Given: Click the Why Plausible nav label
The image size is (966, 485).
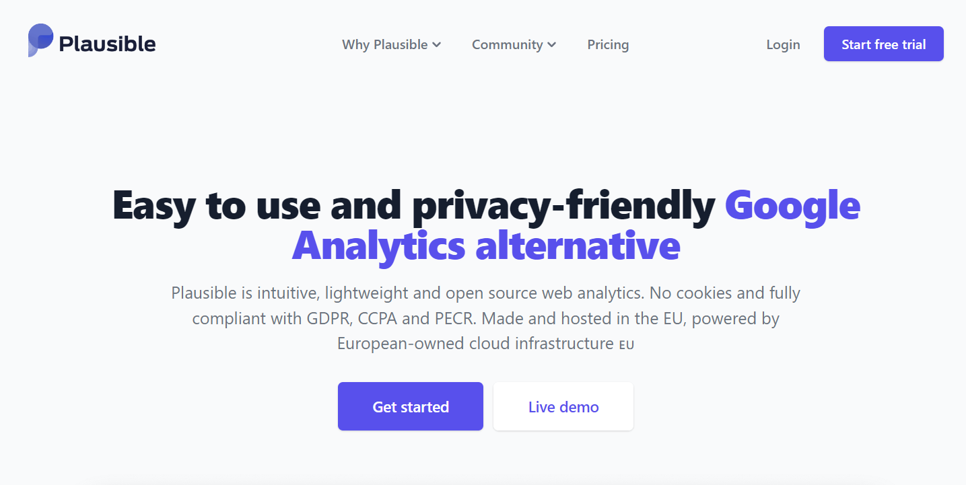Looking at the screenshot, I should (385, 44).
